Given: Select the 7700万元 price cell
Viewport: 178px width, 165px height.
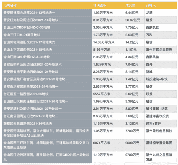Looking at the screenshot, I should coord(134,133).
